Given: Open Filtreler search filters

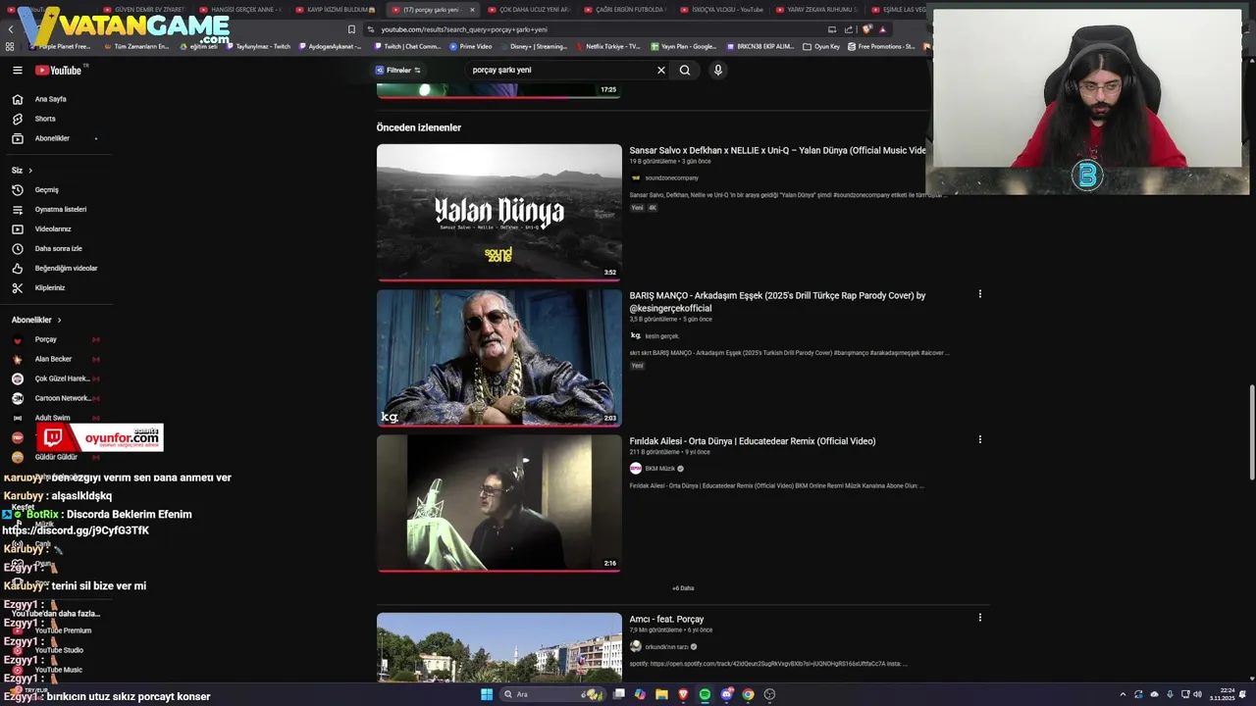Looking at the screenshot, I should click(x=397, y=71).
